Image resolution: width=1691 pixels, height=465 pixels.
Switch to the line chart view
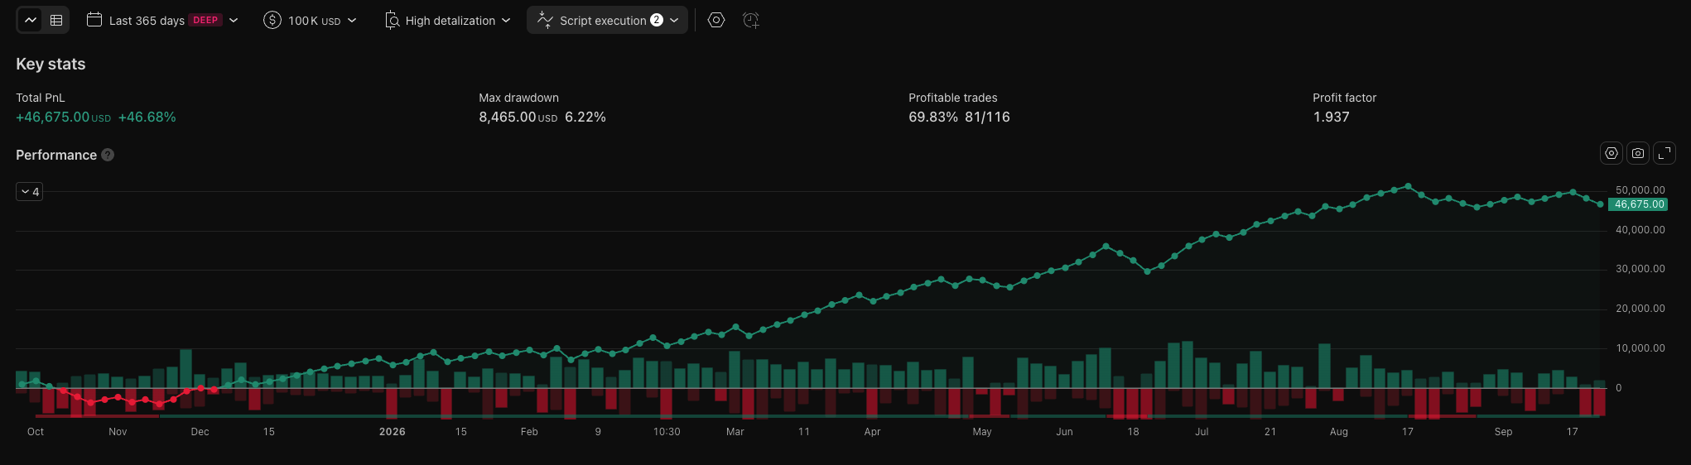coord(31,20)
